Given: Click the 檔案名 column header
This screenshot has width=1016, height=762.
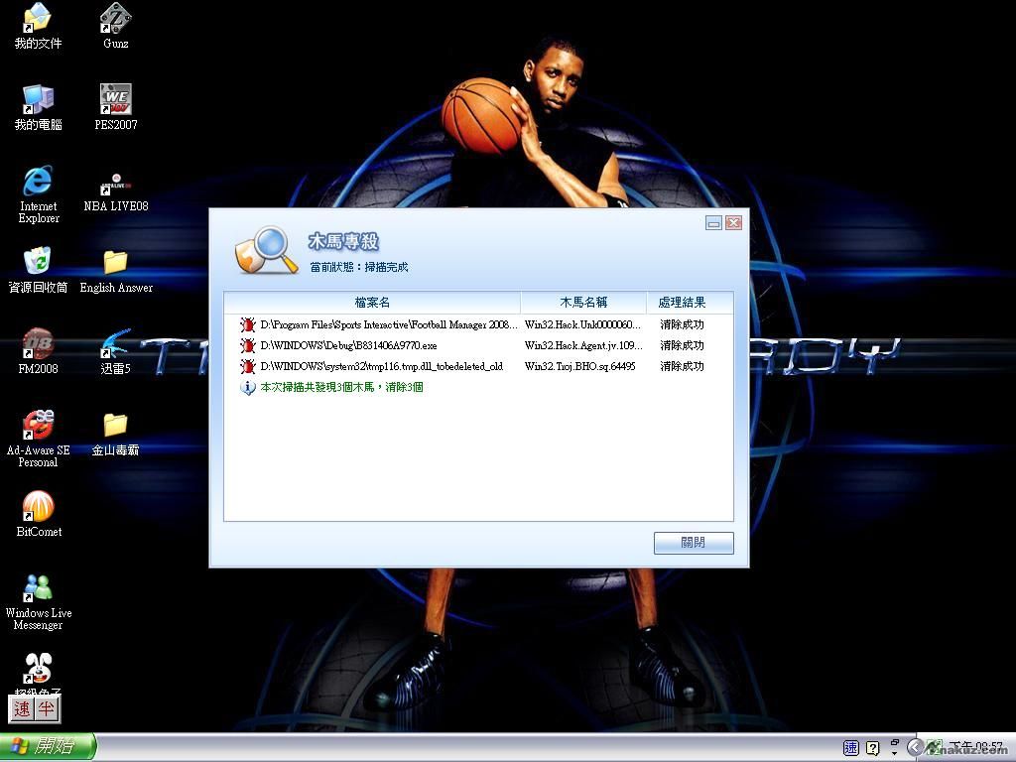Looking at the screenshot, I should [x=372, y=303].
